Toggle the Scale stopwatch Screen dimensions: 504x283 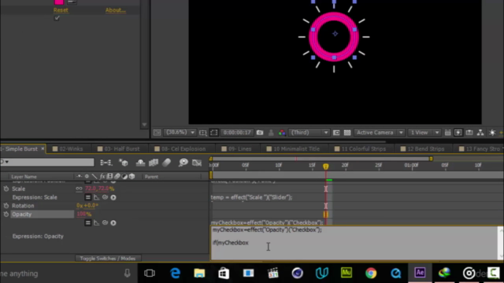[6, 189]
